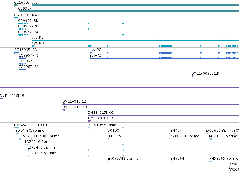Image resolution: width=239 pixels, height=174 pixels.
Task: Click the eys-PD protein label
Action: tap(95, 55)
